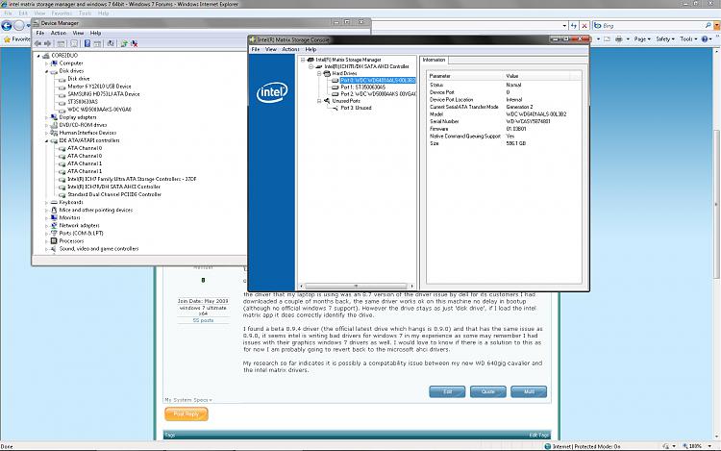Click Hard Drives icon in Intel storage tree
The height and width of the screenshot is (451, 721).
pos(327,73)
